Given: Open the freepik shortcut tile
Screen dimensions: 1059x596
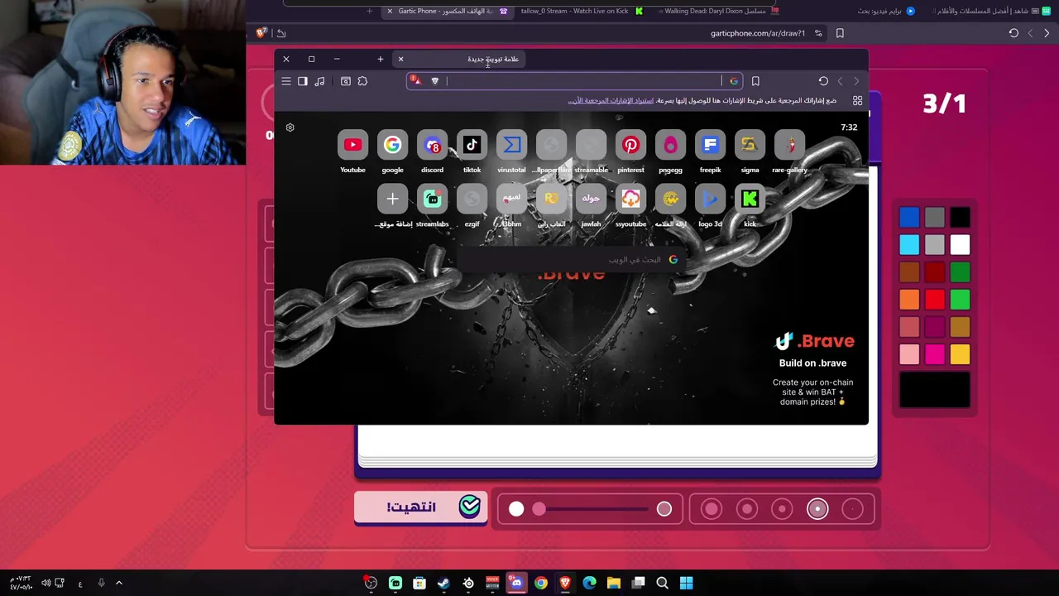Looking at the screenshot, I should pyautogui.click(x=710, y=146).
